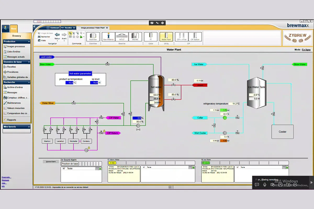Select the upper steam control valve
This screenshot has width=314, height=209.
click(173, 85)
